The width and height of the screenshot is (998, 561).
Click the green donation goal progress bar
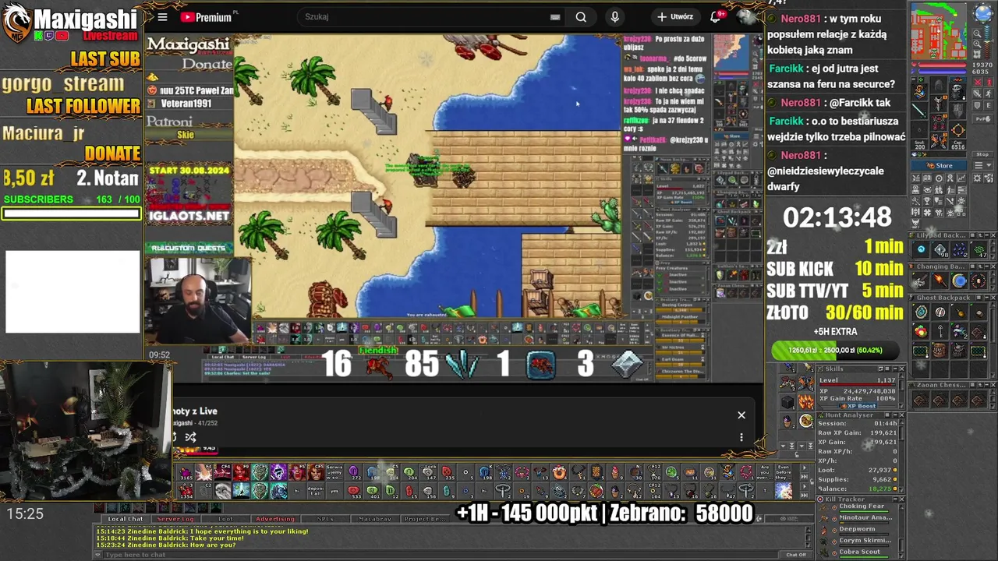click(836, 351)
